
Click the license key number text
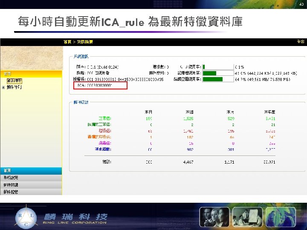click(x=125, y=79)
